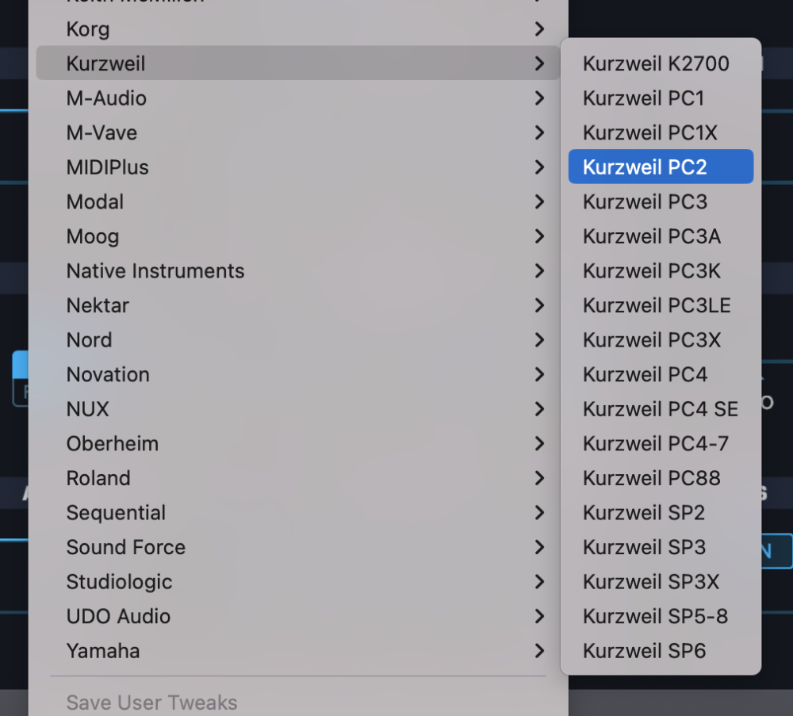Click Save User Tweaks menu item
793x716 pixels.
(x=151, y=703)
